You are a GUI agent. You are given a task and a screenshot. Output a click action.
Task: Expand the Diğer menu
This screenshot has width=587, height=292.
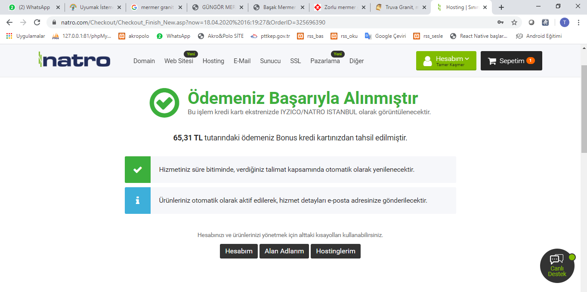pos(356,61)
